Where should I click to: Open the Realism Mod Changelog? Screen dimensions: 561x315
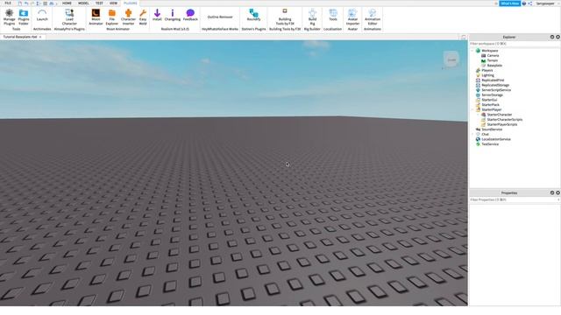point(173,15)
